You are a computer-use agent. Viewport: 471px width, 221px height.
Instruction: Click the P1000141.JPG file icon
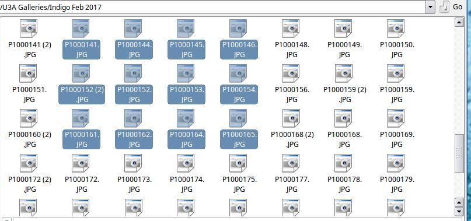[81, 29]
